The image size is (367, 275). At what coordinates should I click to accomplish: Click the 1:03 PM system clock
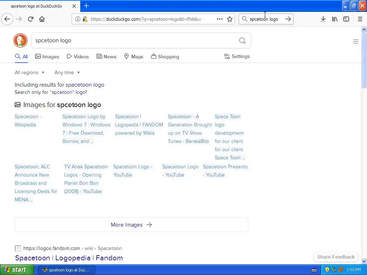pyautogui.click(x=354, y=270)
